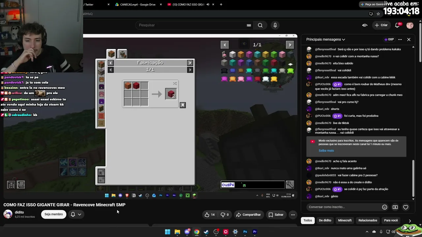
Task: Select the second recipe category tab
Action: (122, 54)
